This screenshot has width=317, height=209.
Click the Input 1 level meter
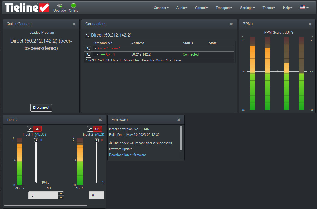(20, 161)
